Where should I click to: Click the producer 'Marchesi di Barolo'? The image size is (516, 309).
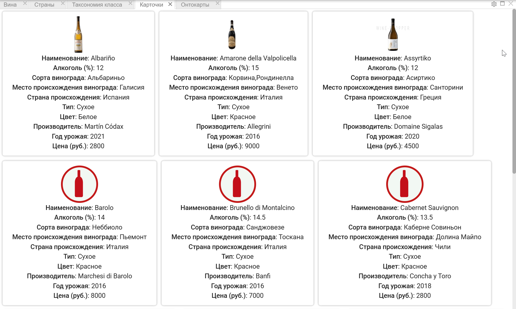pyautogui.click(x=105, y=276)
